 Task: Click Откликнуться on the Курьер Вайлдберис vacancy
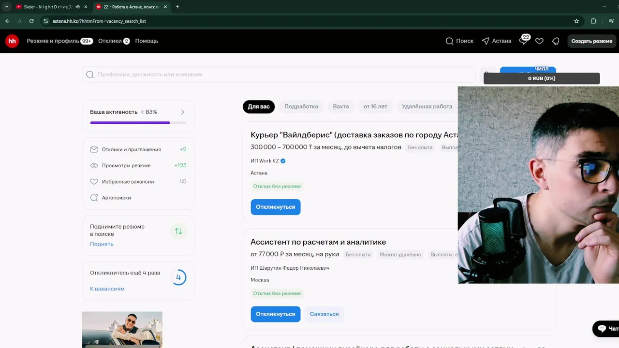tap(276, 207)
